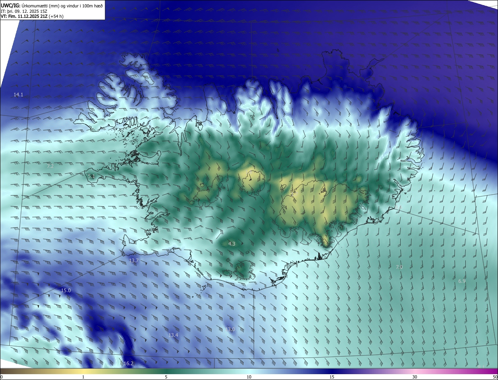Click the '7.2' value label on map
The width and height of the screenshot is (498, 380).
[50, 166]
